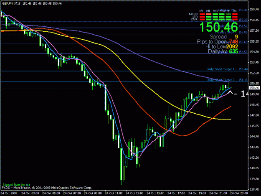The height and width of the screenshot is (196, 261).
Task: Click the 24 Oct 07:00 time axis label
Action: (72, 193)
